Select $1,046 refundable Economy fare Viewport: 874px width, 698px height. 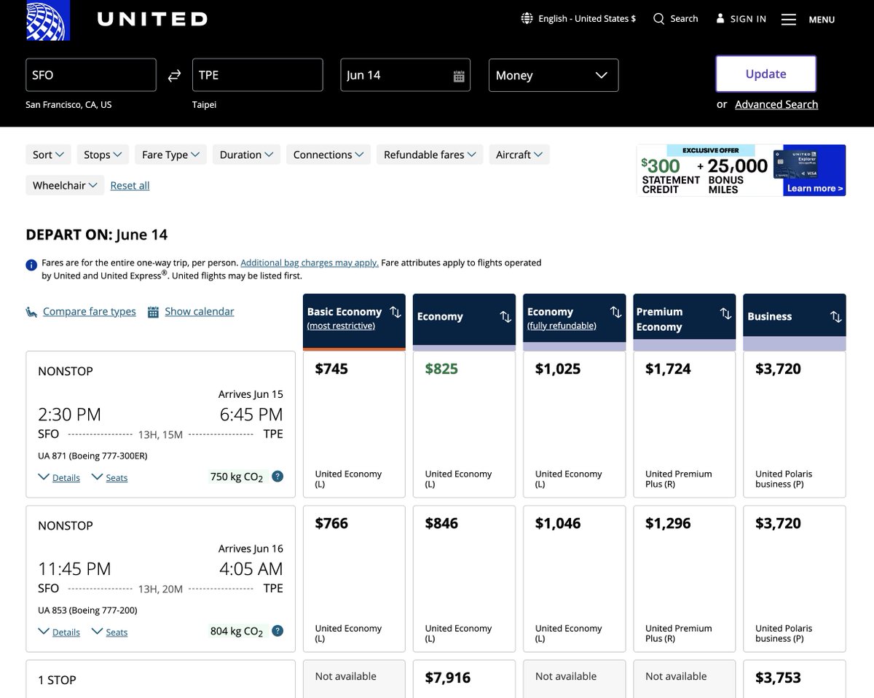(x=574, y=579)
